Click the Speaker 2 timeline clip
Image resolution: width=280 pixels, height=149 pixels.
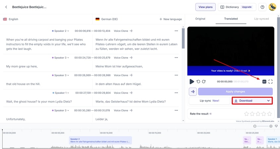[100, 140]
